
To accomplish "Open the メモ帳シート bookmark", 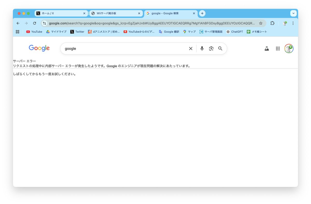I will 257,32.
